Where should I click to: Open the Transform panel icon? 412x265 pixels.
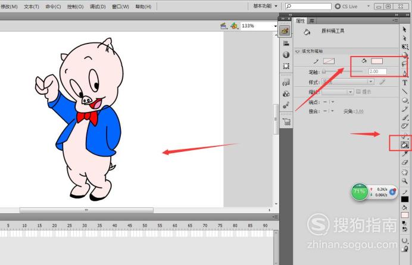pyautogui.click(x=286, y=66)
